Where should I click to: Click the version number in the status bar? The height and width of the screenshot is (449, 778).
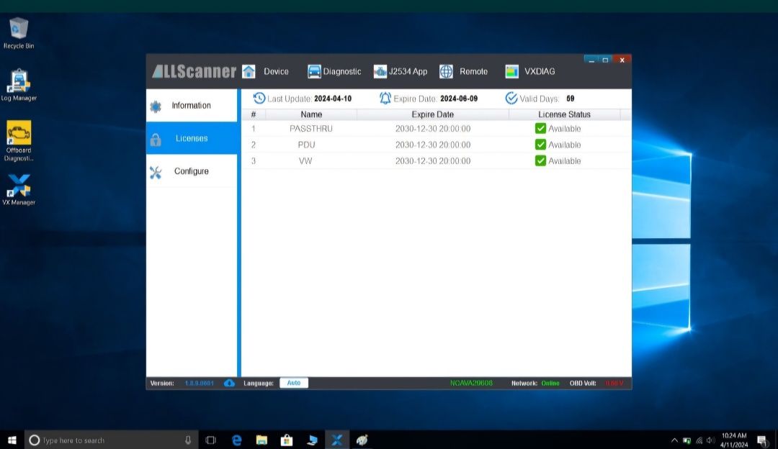pos(200,383)
